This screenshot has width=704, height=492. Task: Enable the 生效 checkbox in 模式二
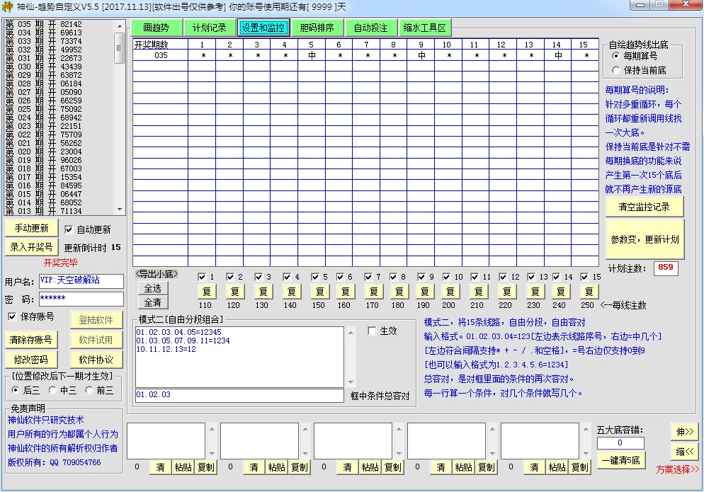coord(373,331)
